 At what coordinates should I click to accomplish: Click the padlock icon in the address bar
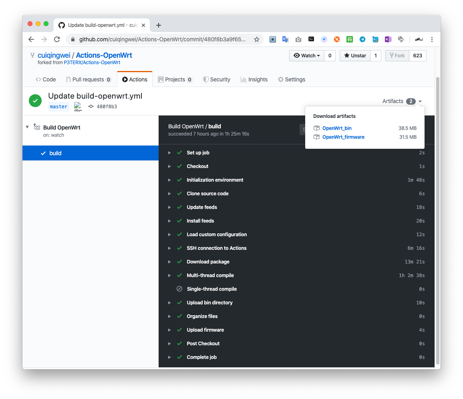(x=73, y=39)
